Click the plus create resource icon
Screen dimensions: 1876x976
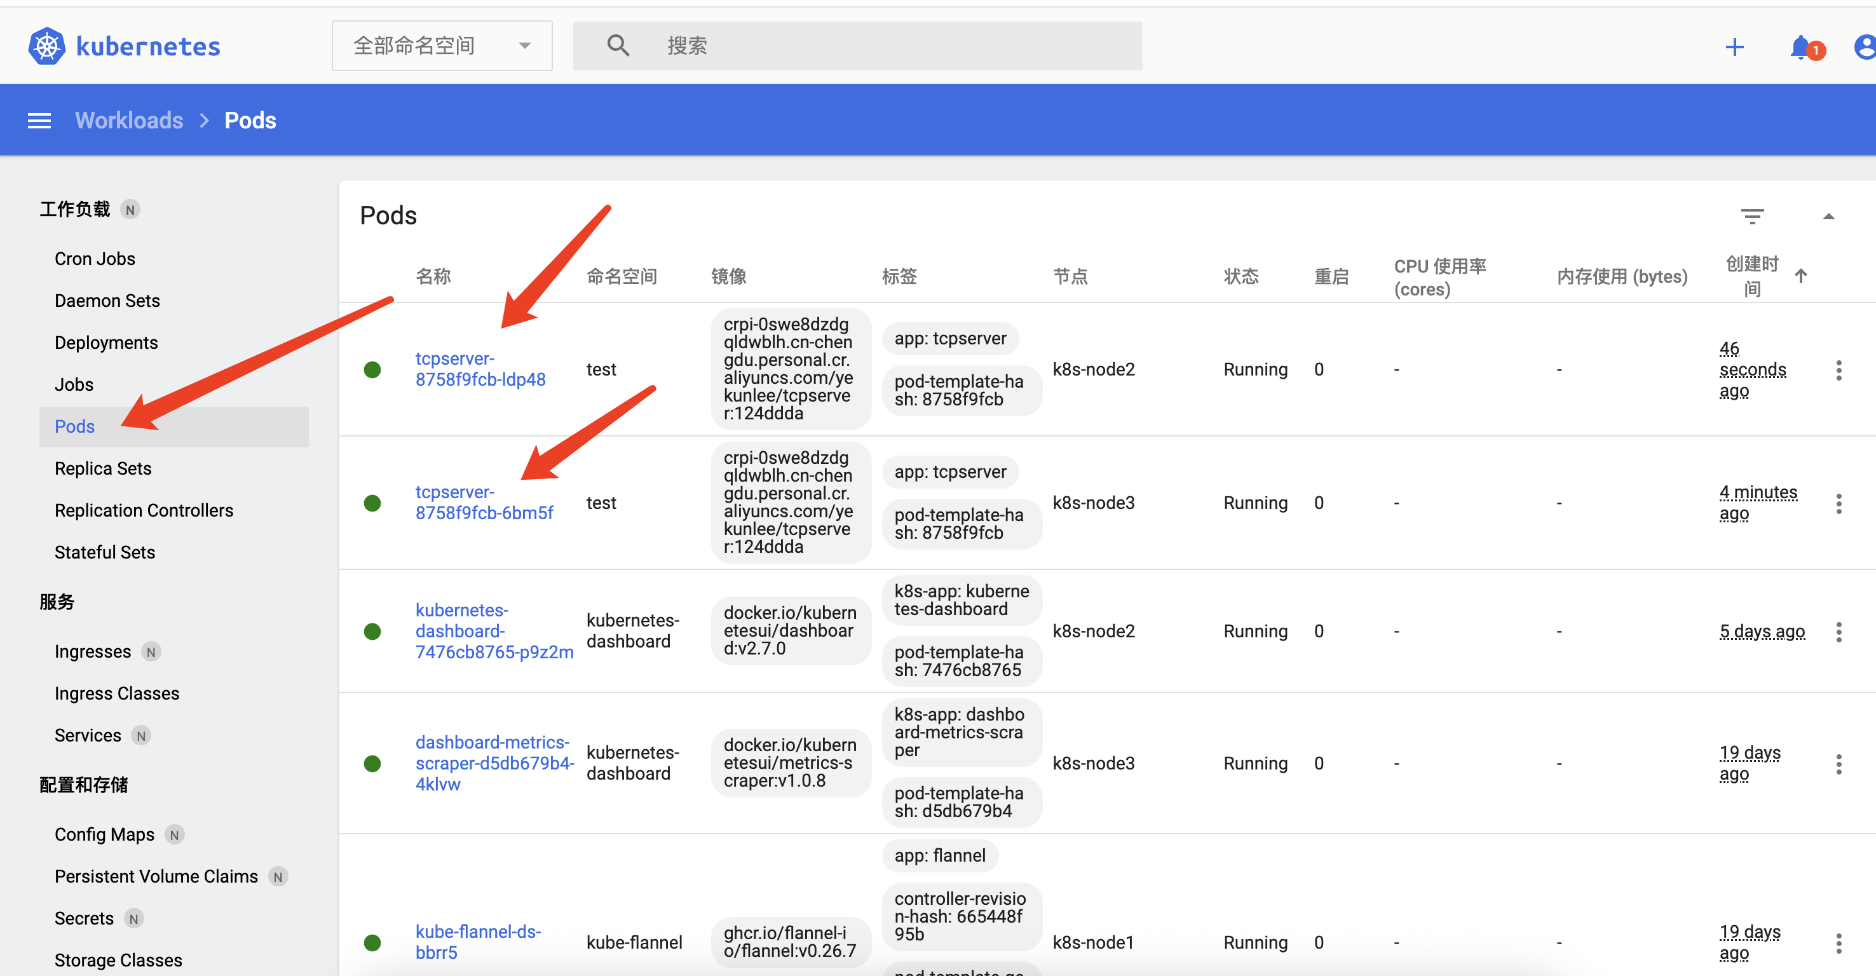pos(1734,48)
